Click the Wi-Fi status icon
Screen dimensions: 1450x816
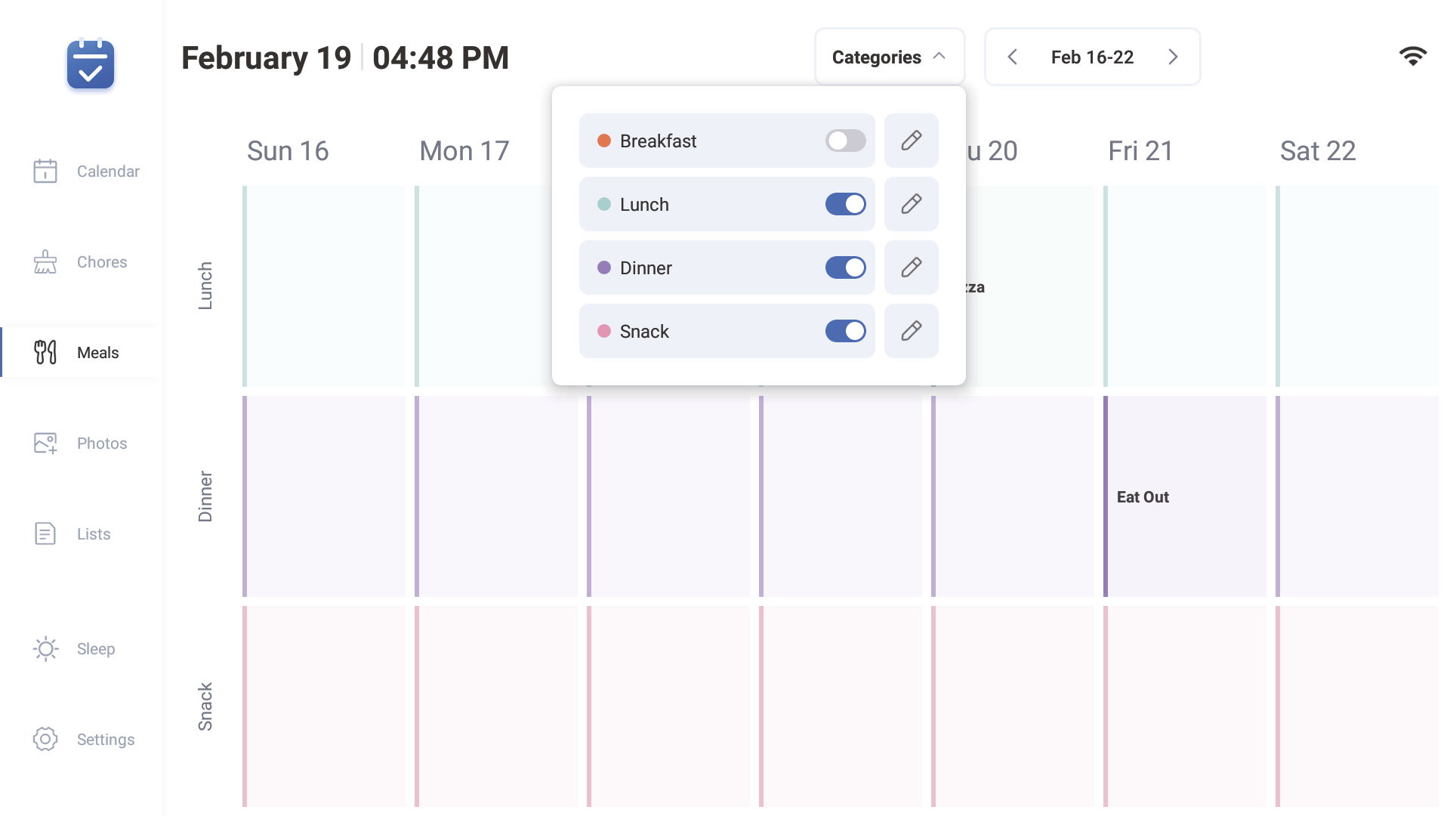[x=1412, y=56]
